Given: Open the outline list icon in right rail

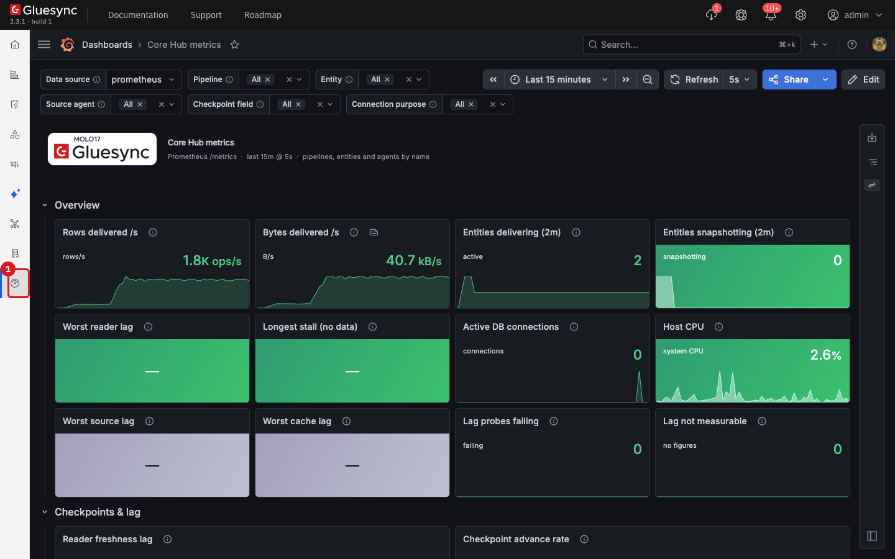Looking at the screenshot, I should pos(872,161).
